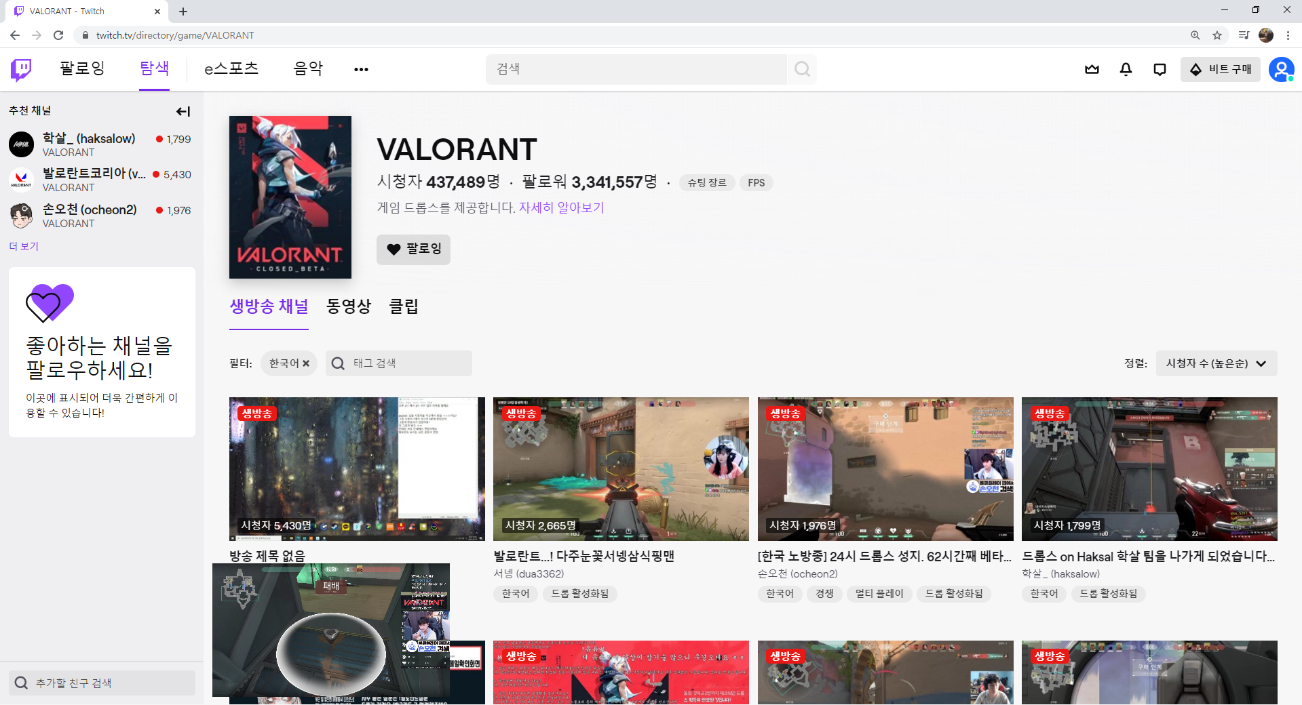1302x705 pixels.
Task: Go to the 탐색 nav tab
Action: click(x=154, y=68)
